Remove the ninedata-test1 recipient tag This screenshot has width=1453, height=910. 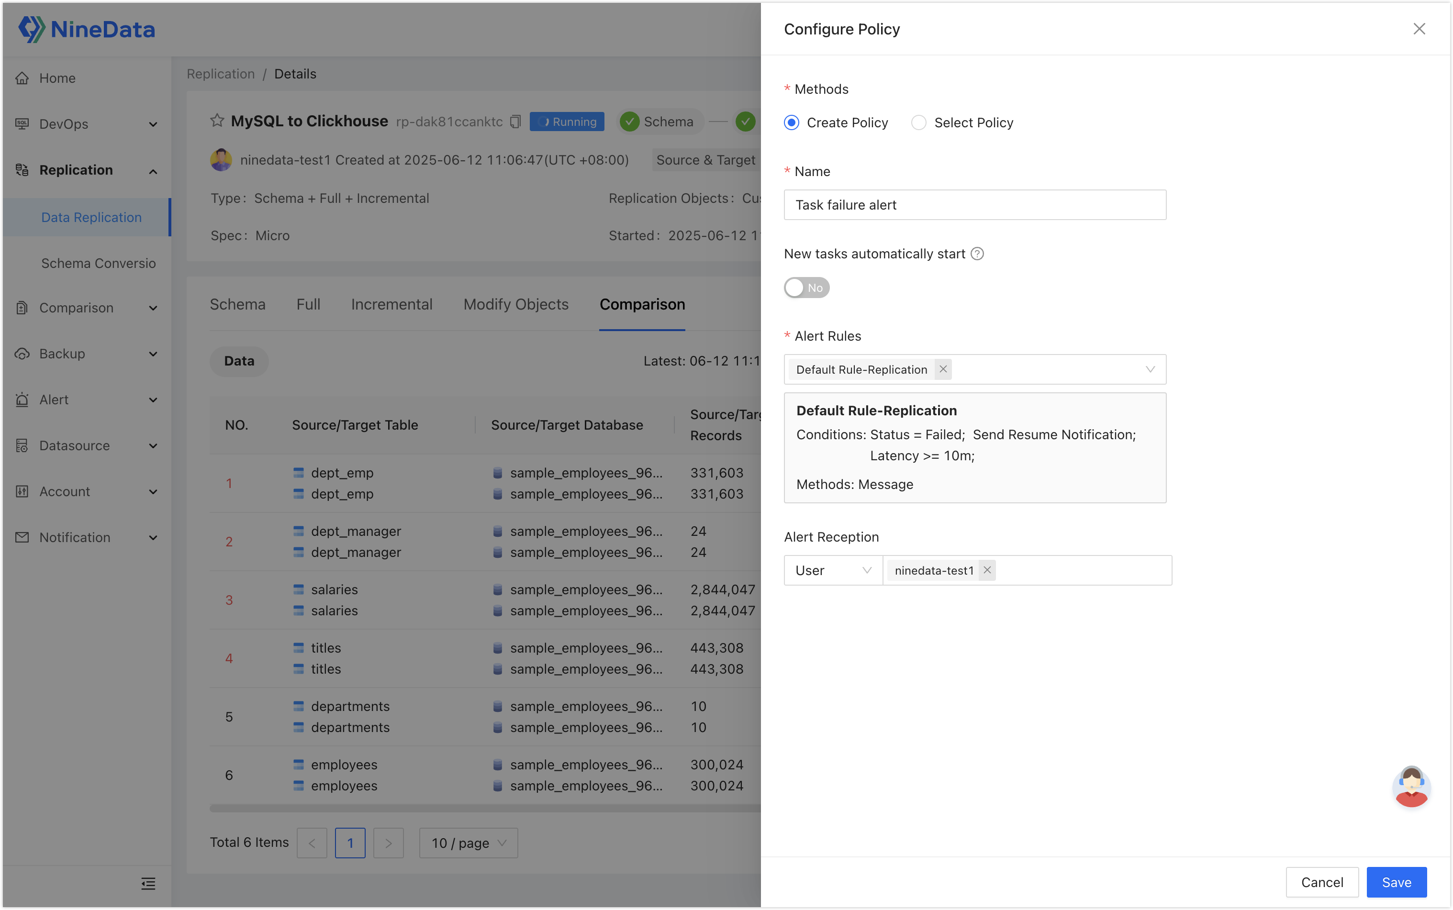[x=987, y=571]
